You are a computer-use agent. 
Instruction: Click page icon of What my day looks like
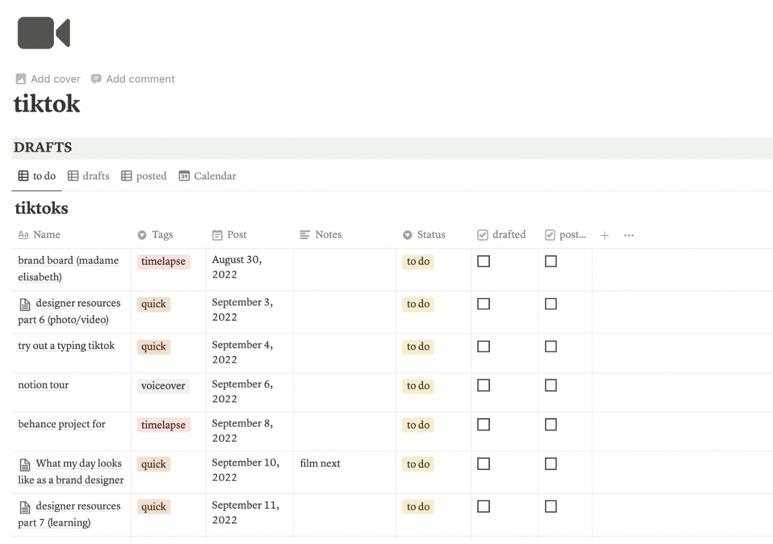(x=25, y=465)
